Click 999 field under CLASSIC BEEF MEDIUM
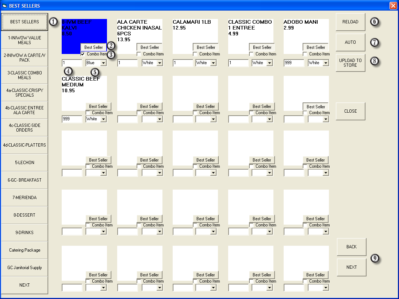Screen dimensions: 399x299 point(72,119)
